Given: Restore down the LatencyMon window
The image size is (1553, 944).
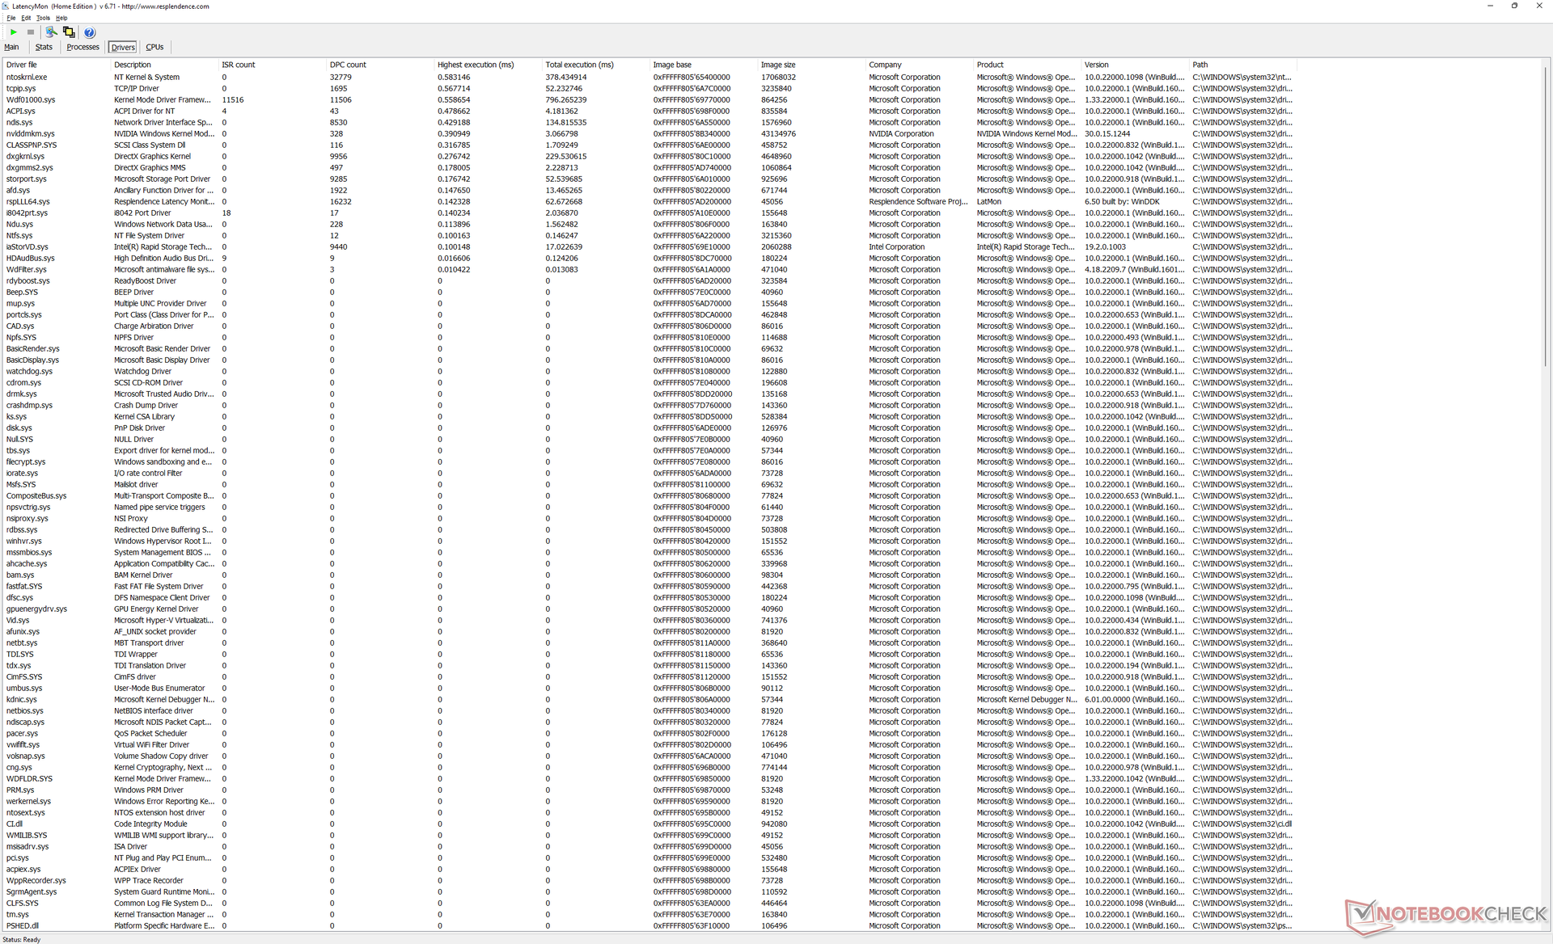Looking at the screenshot, I should 1514,6.
